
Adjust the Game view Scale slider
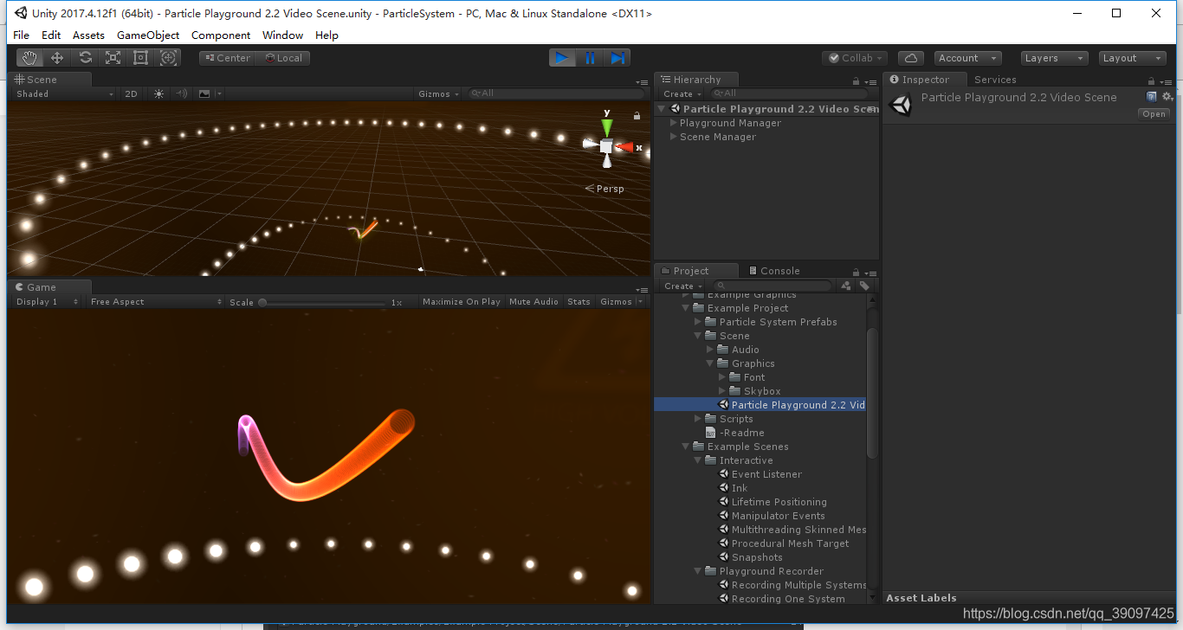(x=322, y=302)
